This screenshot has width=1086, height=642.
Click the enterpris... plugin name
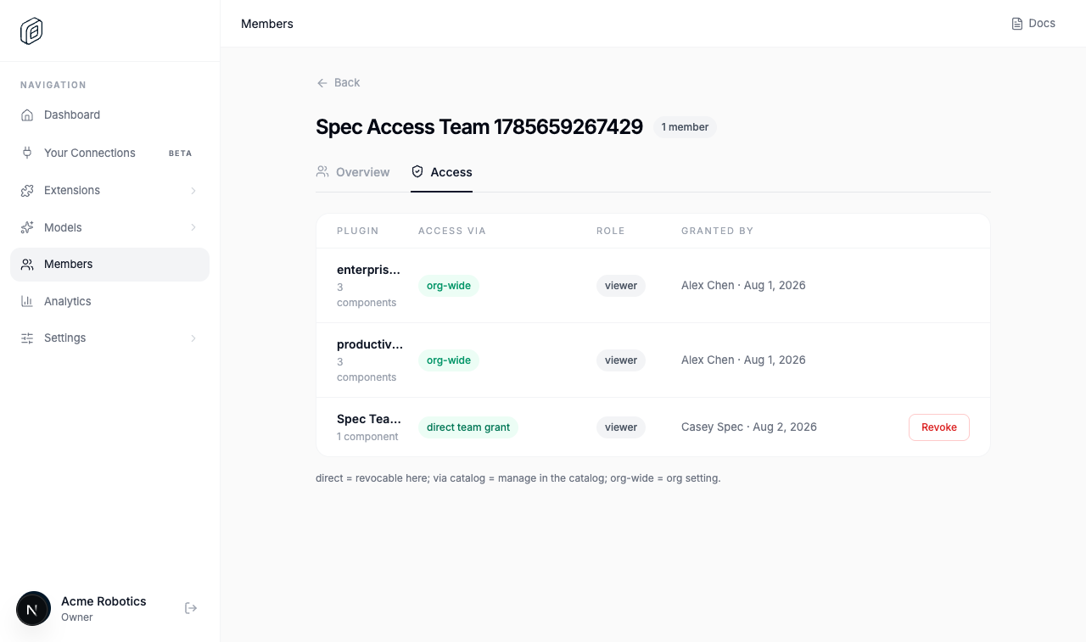click(x=368, y=270)
